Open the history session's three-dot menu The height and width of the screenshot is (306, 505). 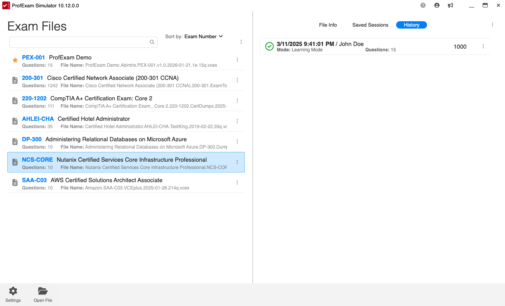click(483, 46)
